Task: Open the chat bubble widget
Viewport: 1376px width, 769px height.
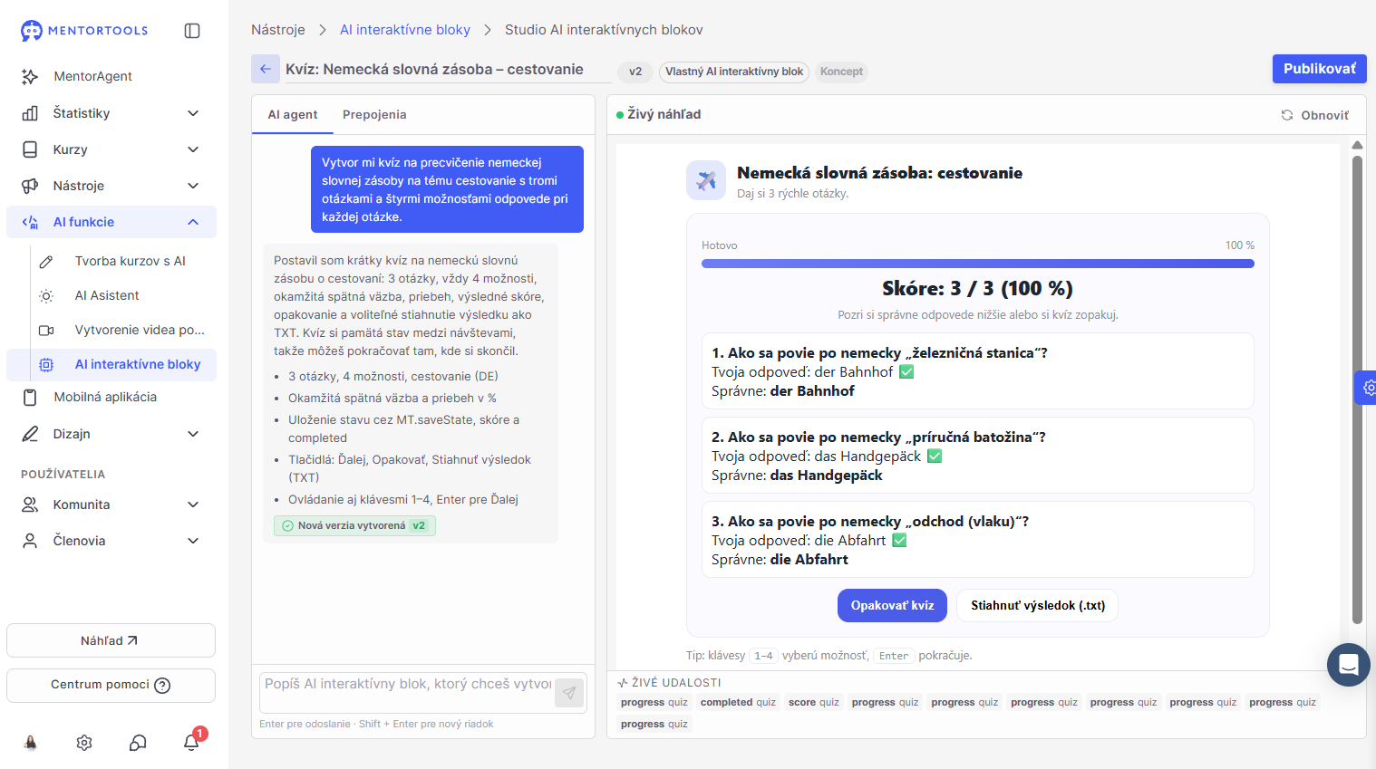Action: (x=1348, y=665)
